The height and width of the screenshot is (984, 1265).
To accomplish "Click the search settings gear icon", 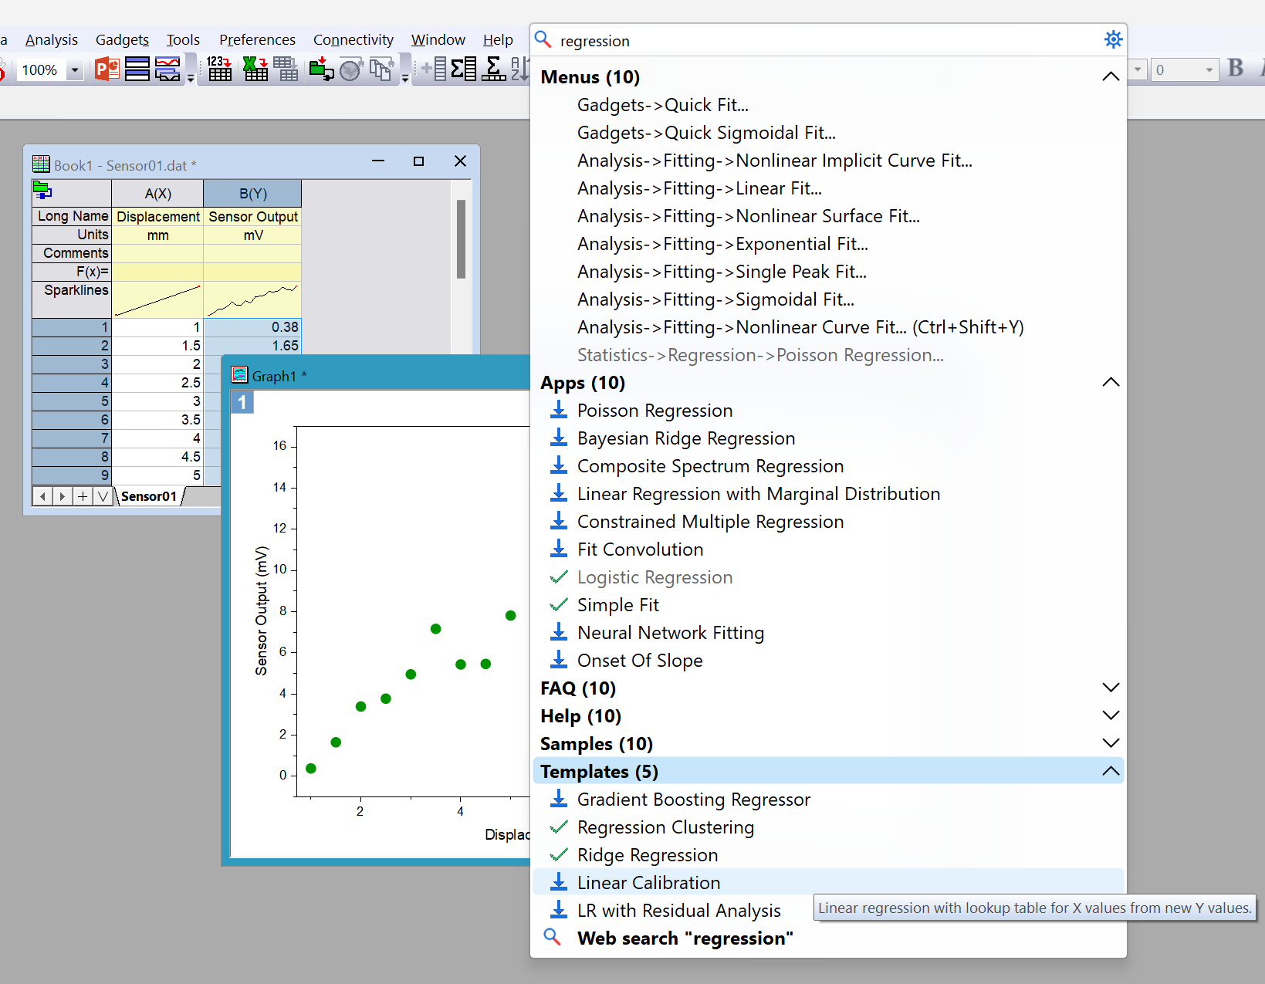I will pos(1112,39).
